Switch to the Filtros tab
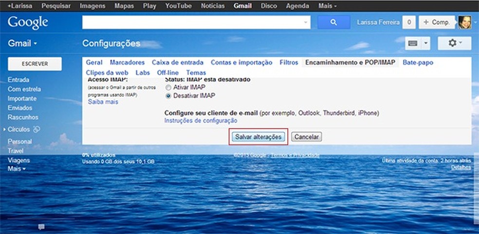The width and height of the screenshot is (479, 234). (x=289, y=63)
